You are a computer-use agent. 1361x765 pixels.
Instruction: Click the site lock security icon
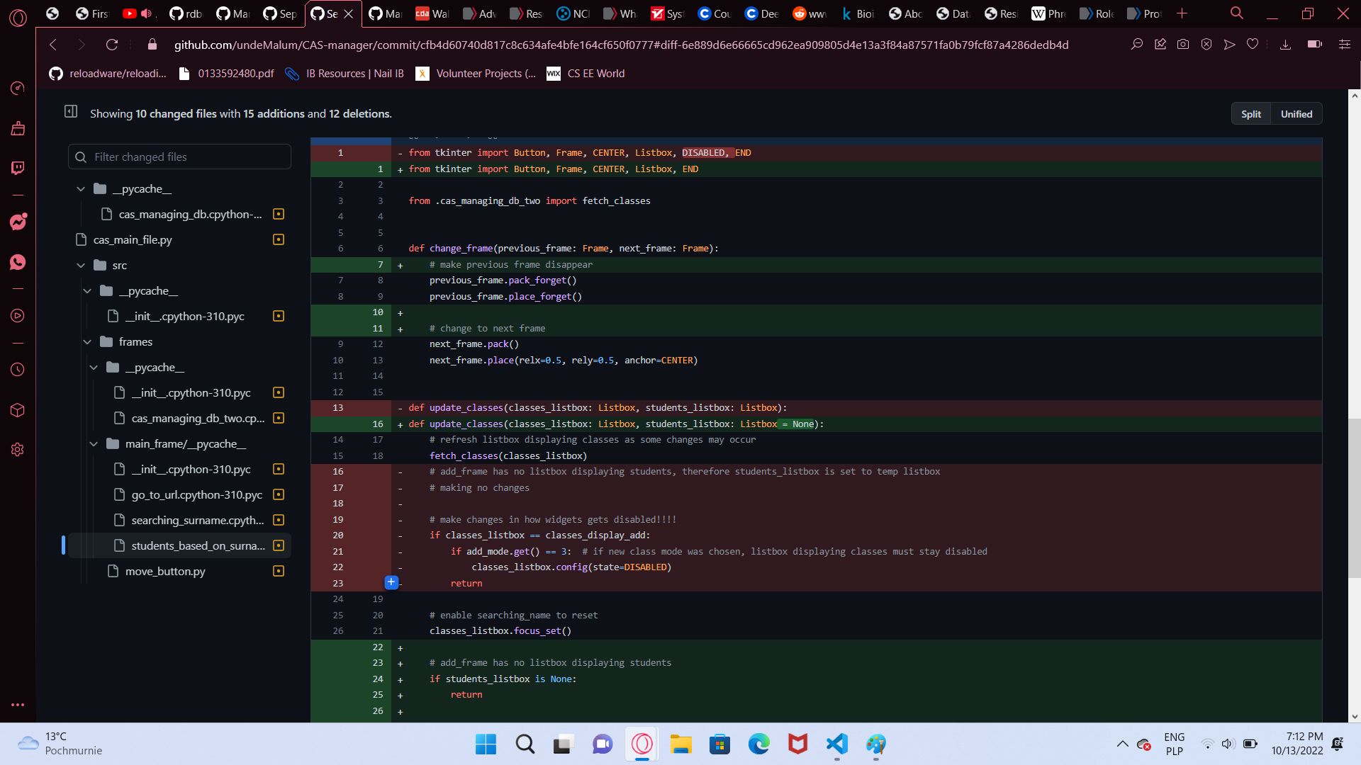(x=152, y=45)
